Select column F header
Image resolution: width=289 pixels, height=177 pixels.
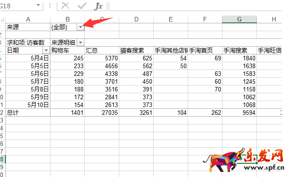click(205, 19)
